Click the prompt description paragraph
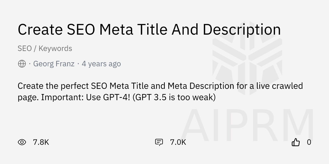 pos(160,91)
